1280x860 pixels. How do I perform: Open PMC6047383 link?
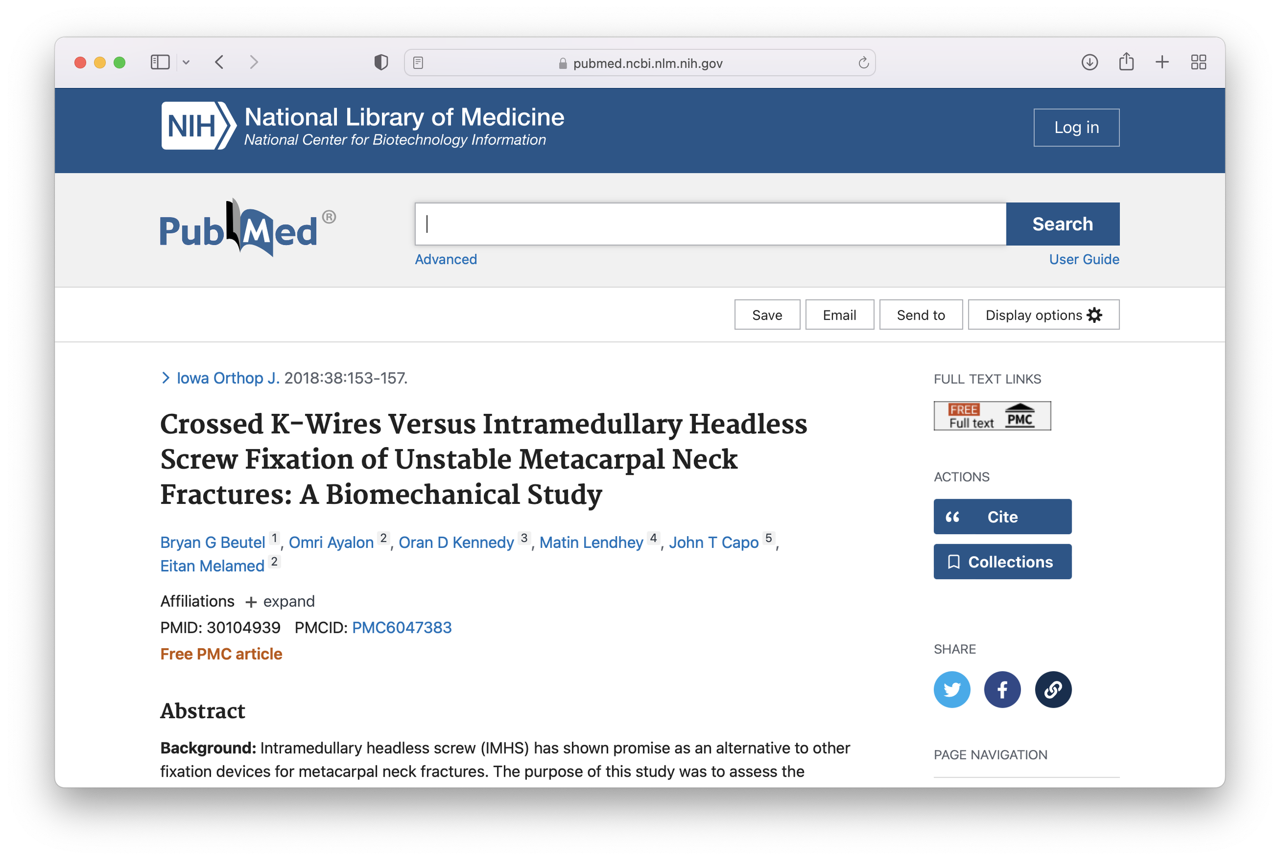401,627
